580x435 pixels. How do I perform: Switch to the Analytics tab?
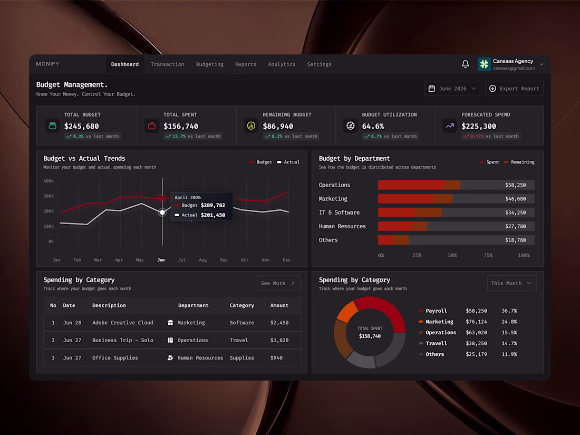[282, 64]
